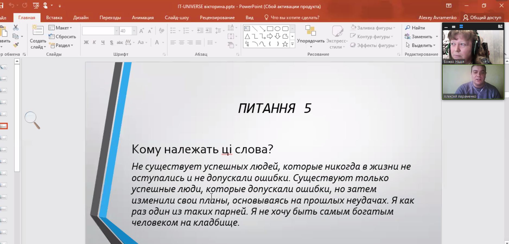Viewport: 509px width, 244px height.
Task: Select the Format Painter brush icon
Action: 16,45
